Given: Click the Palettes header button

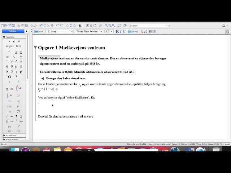Looking at the screenshot, I should coord(13,31).
